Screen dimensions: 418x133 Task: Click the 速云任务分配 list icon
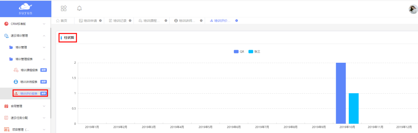[x=6, y=118]
